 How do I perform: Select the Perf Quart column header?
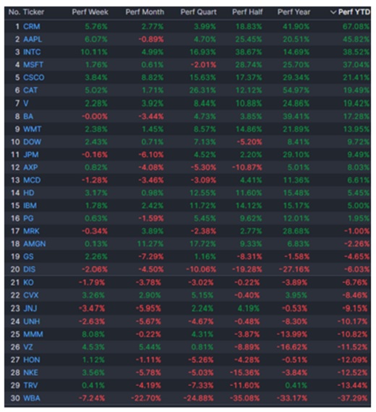tap(199, 12)
